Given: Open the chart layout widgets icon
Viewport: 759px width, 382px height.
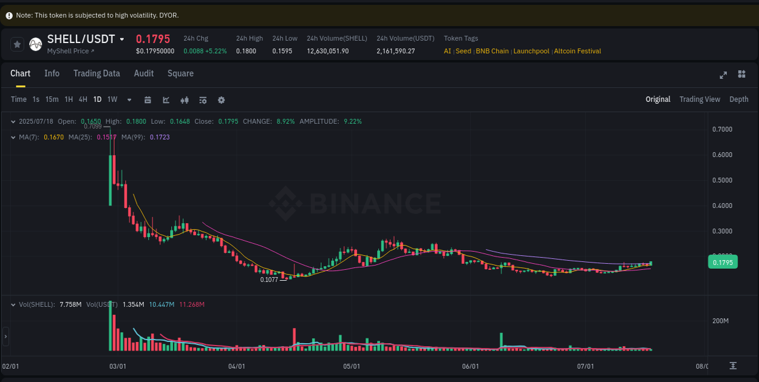Looking at the screenshot, I should pos(741,74).
